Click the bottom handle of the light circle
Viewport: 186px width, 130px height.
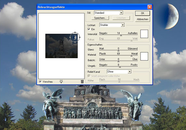[75, 42]
